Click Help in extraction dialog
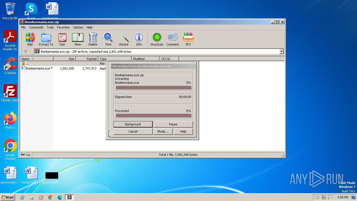Image resolution: width=357 pixels, height=201 pixels. [183, 131]
